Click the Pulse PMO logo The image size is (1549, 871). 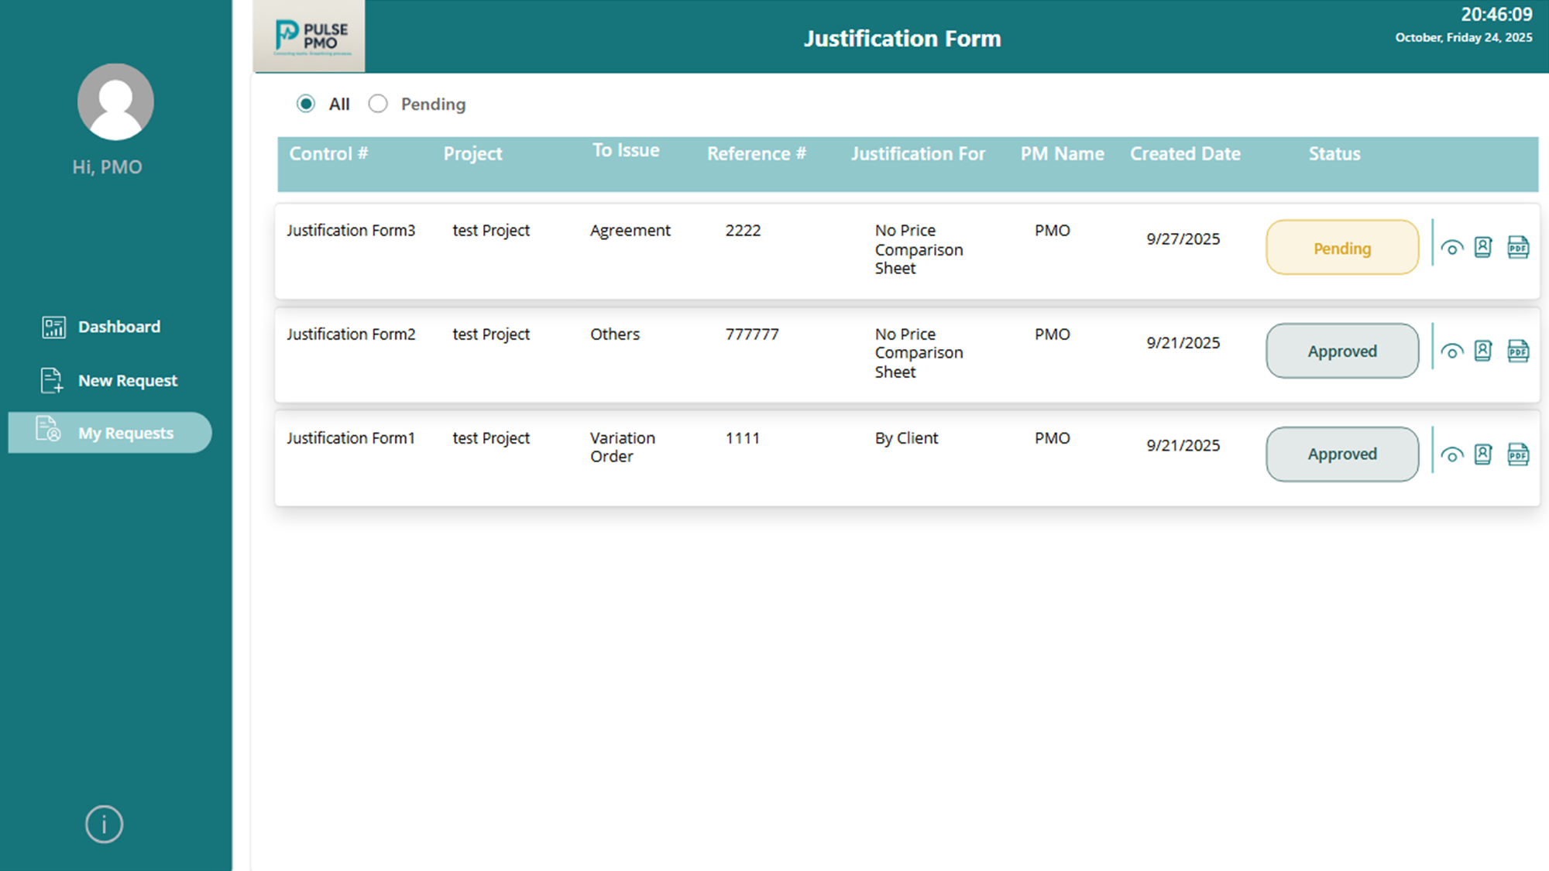click(308, 33)
